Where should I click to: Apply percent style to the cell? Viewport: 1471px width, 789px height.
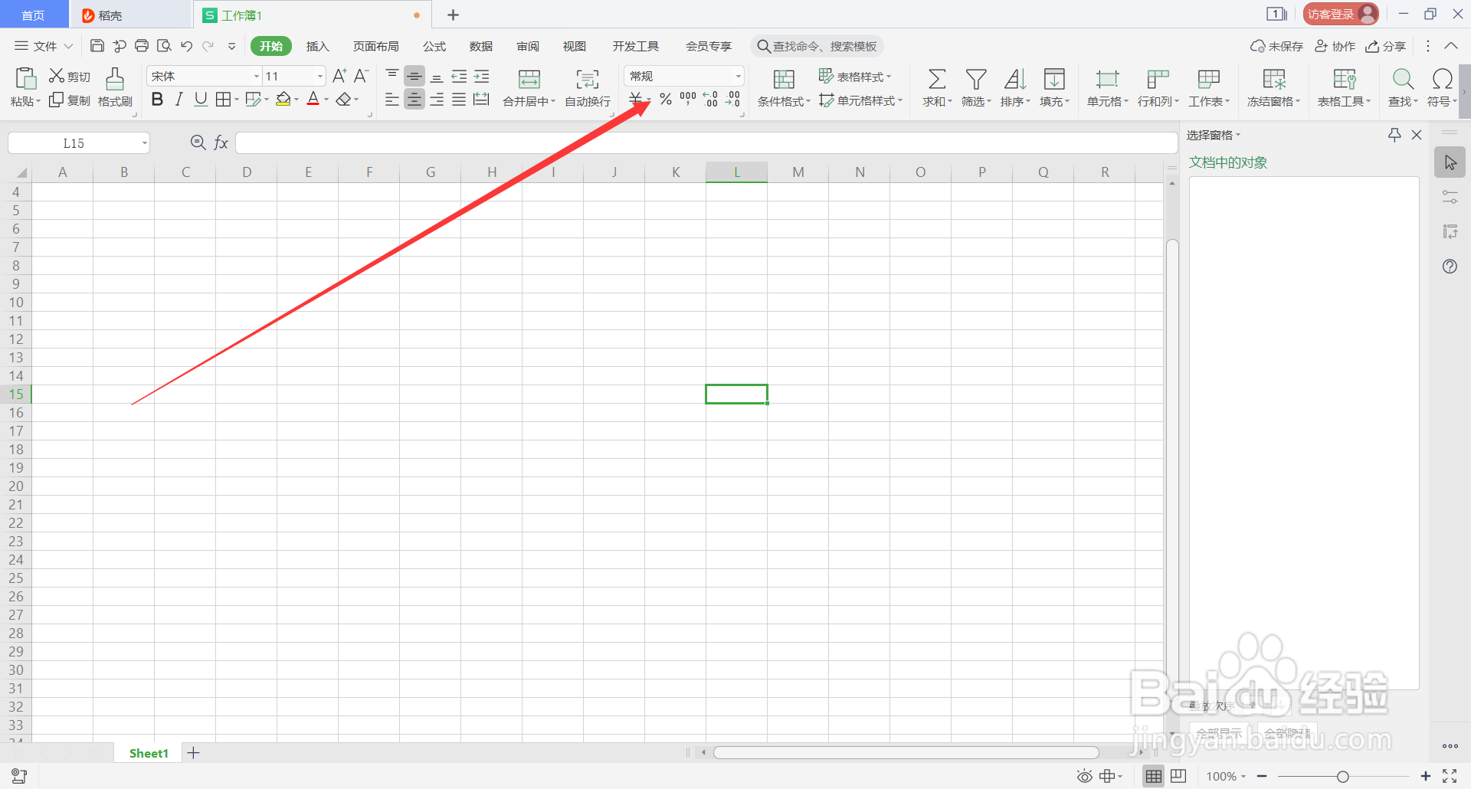[665, 99]
